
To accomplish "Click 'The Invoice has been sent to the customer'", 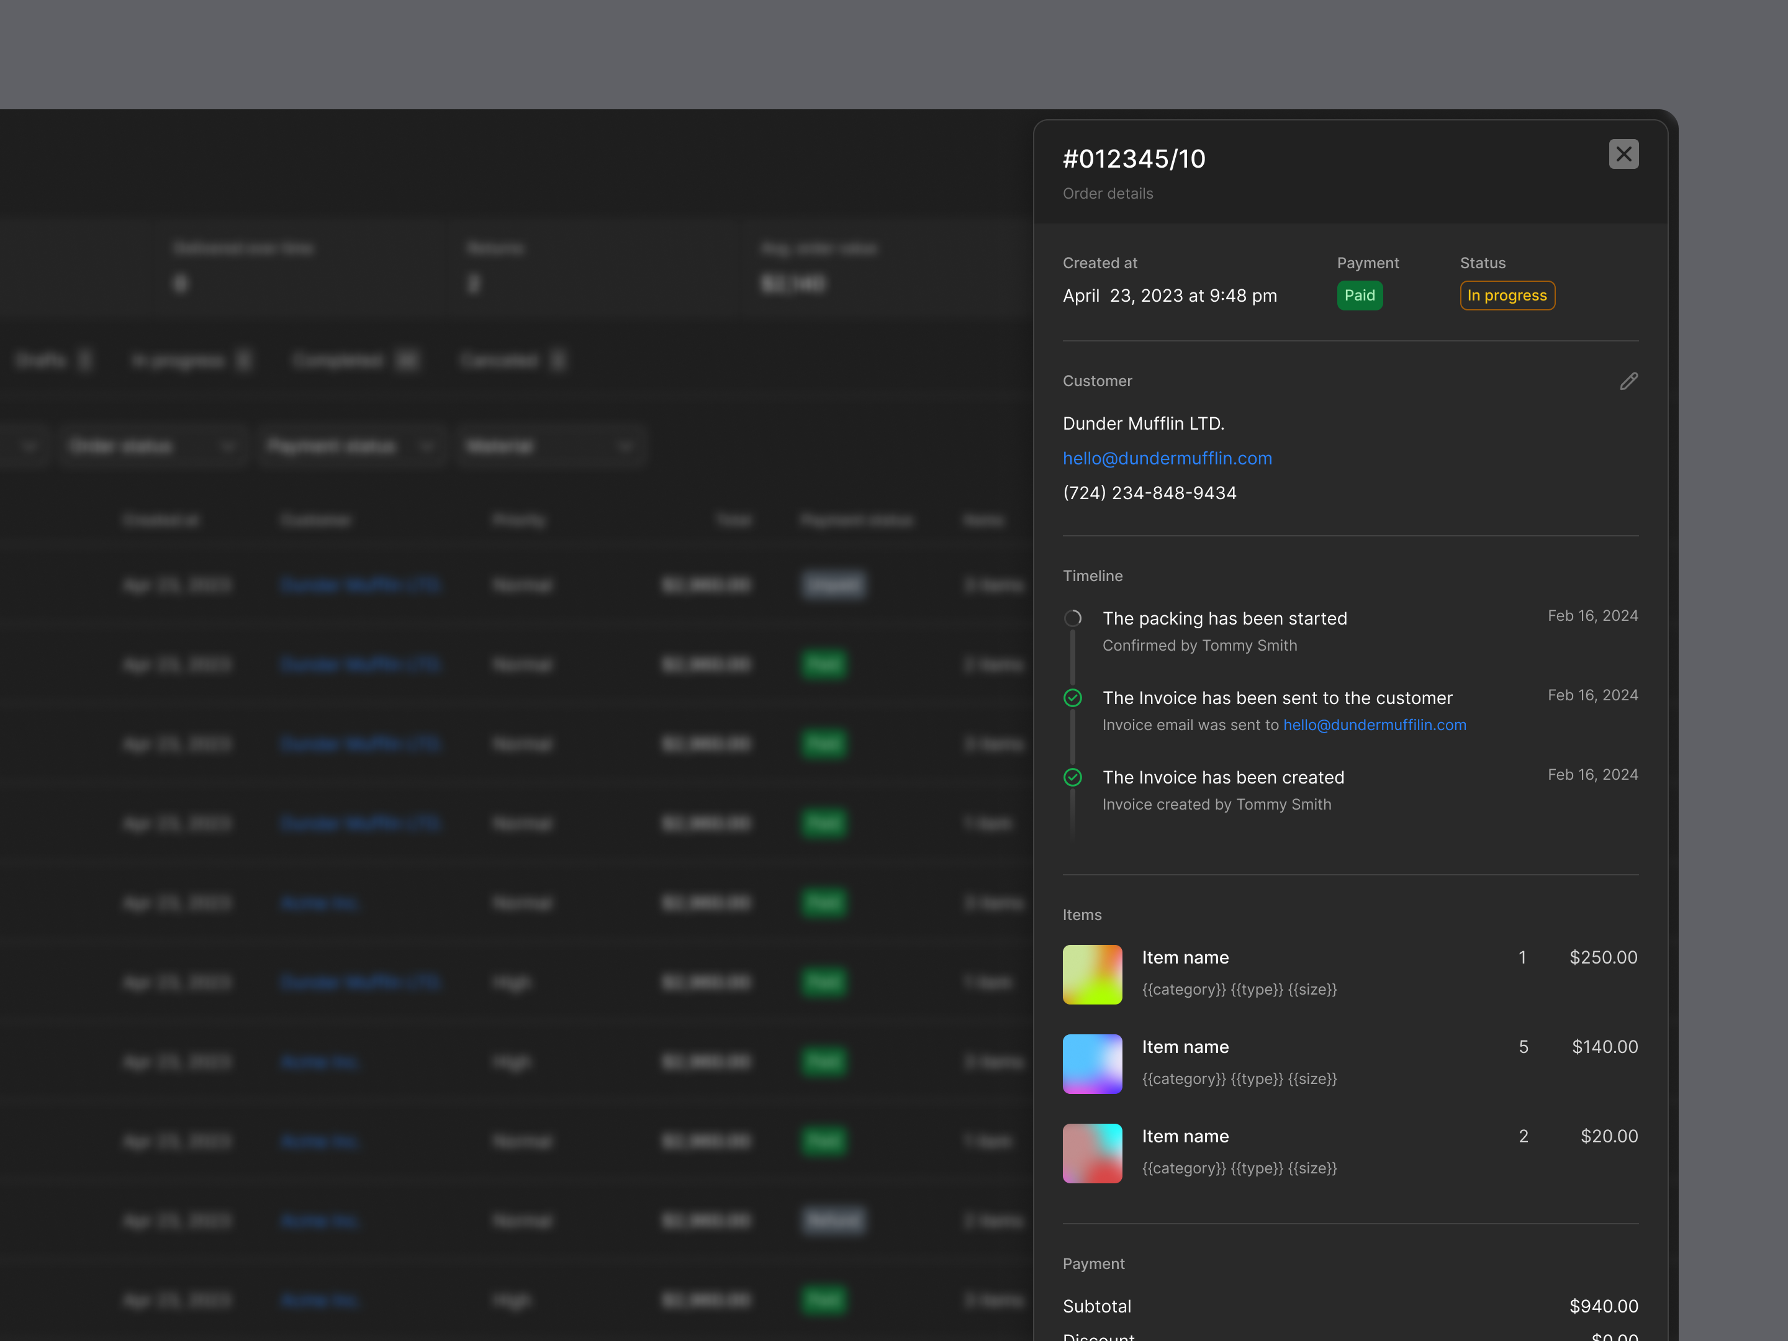I will click(x=1277, y=698).
